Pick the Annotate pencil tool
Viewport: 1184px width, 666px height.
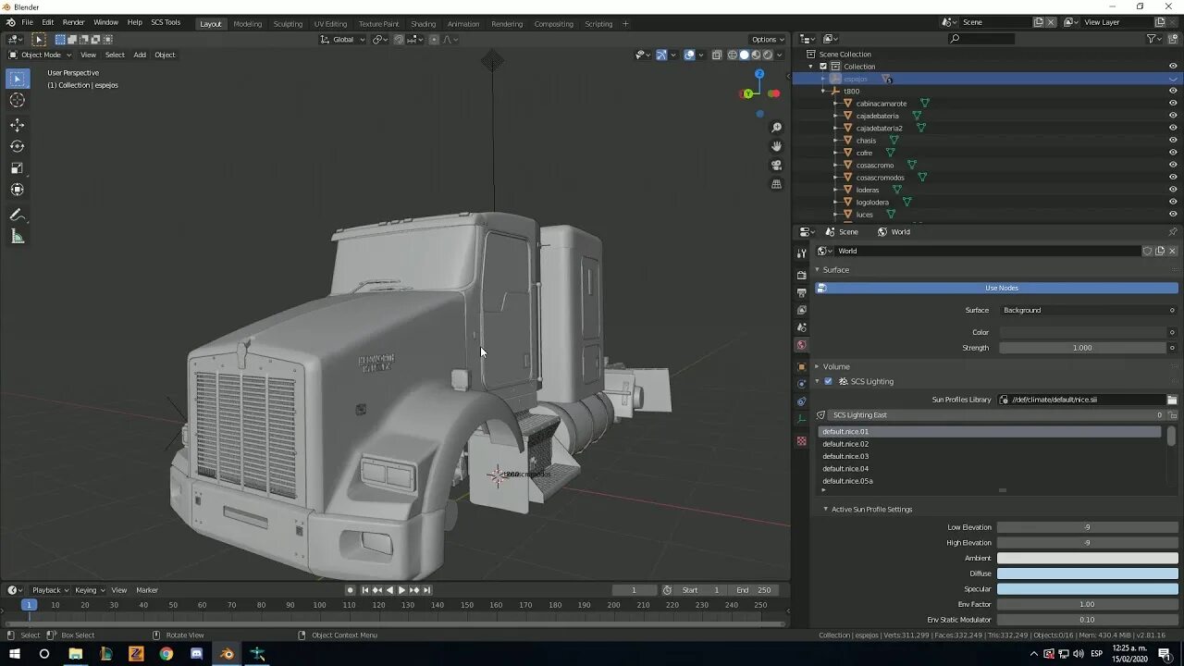coord(17,215)
